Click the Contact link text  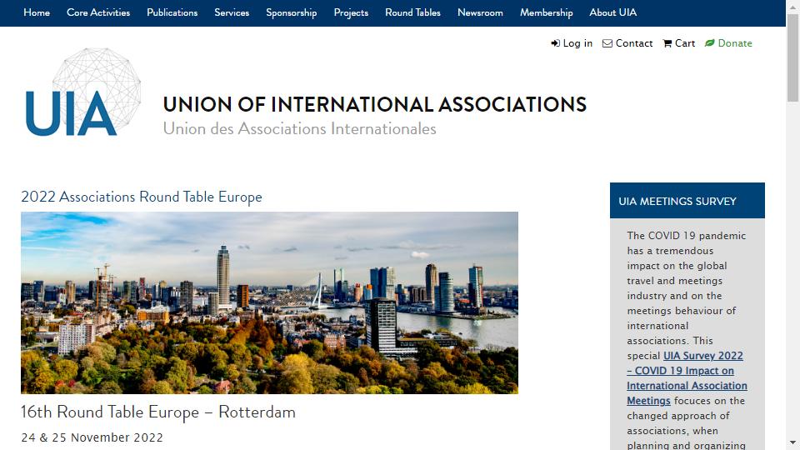point(634,43)
